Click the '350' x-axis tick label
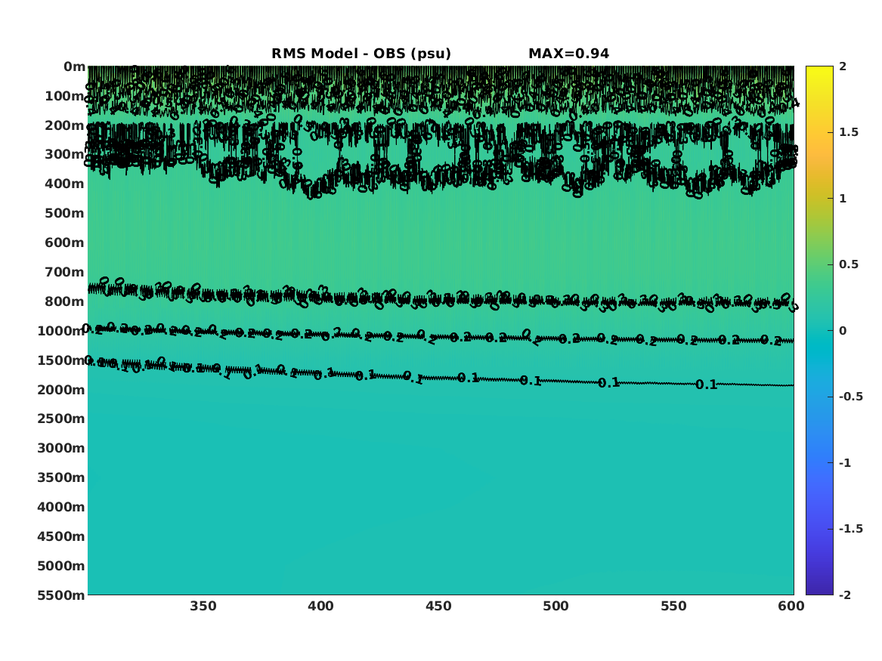Screen dimensions: 882x661 click(x=203, y=606)
